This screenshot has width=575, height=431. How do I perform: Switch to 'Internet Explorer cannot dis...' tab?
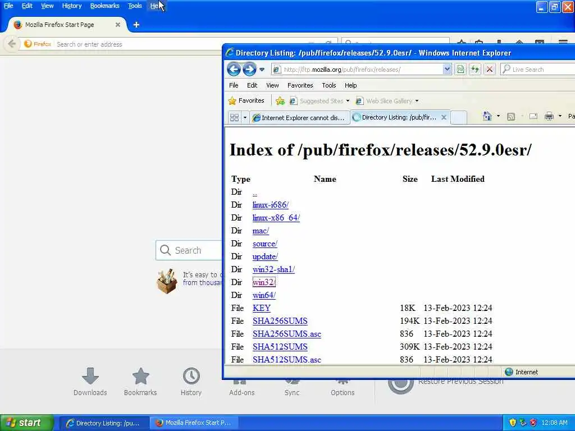pyautogui.click(x=299, y=118)
